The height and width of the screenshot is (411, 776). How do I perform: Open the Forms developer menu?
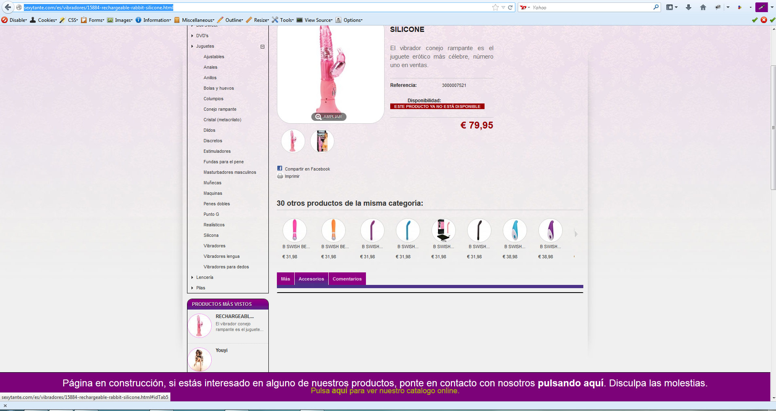pos(93,20)
